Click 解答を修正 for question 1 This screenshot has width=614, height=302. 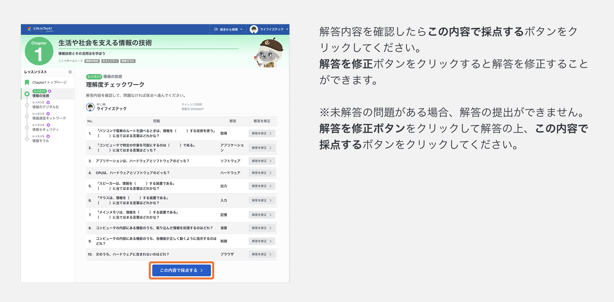262,134
